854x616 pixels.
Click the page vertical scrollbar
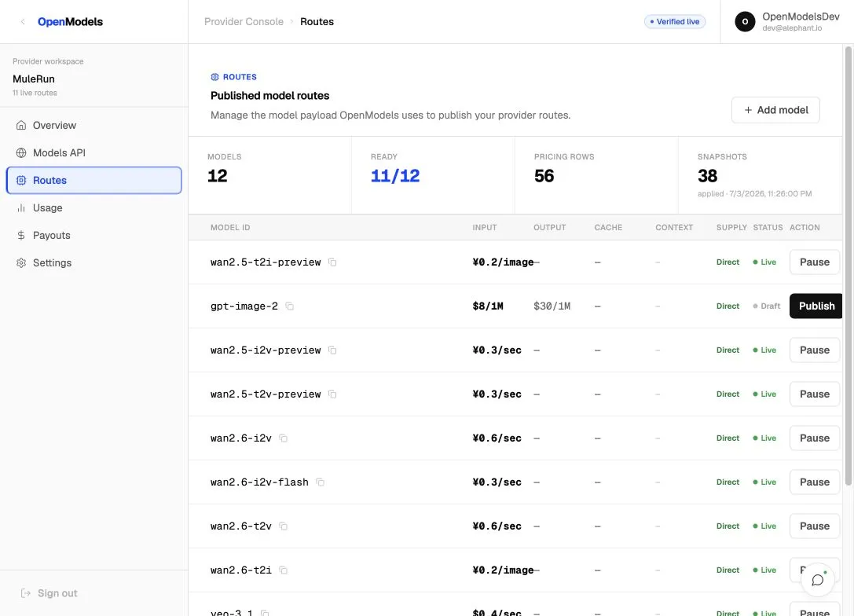(848, 266)
